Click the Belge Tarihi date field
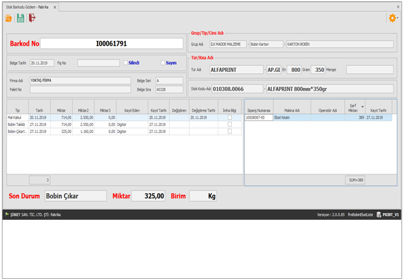This screenshot has width=404, height=280. pos(42,63)
